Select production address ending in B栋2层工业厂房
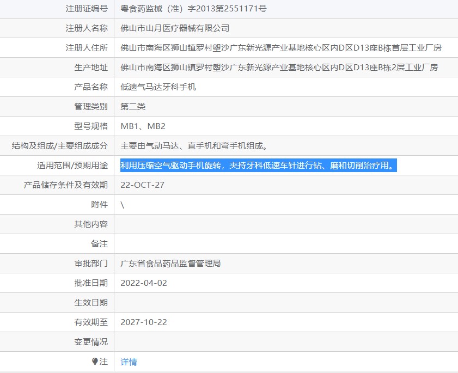 pyautogui.click(x=279, y=68)
